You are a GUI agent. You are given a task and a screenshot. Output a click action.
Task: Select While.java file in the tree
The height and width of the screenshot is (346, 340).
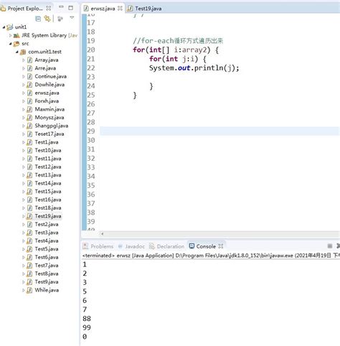coord(47,290)
